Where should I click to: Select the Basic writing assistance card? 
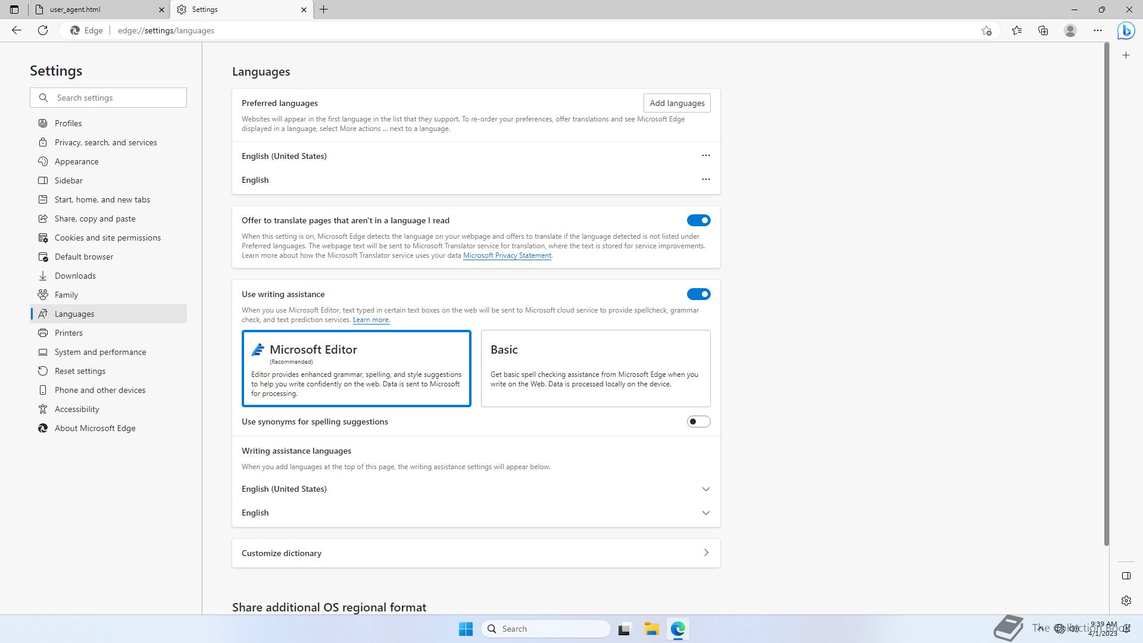tap(596, 369)
